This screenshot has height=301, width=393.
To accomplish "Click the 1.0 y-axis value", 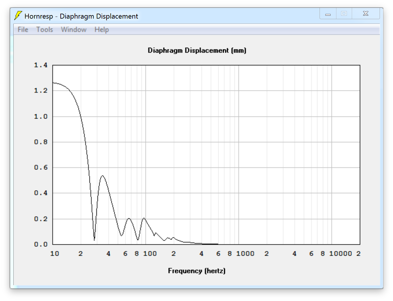I will coord(41,117).
